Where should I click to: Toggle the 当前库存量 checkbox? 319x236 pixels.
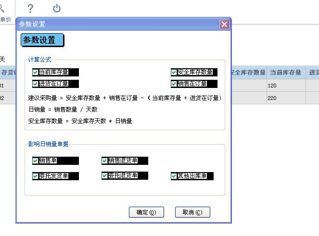(36, 72)
